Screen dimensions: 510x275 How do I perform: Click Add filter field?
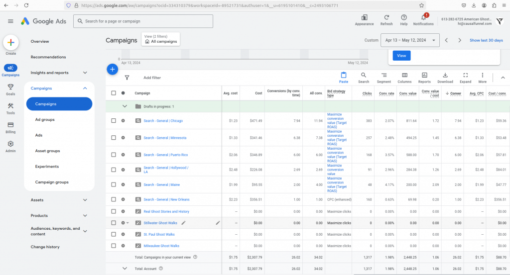coord(152,78)
